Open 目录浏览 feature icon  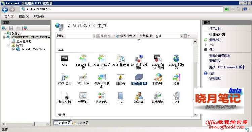(83, 96)
